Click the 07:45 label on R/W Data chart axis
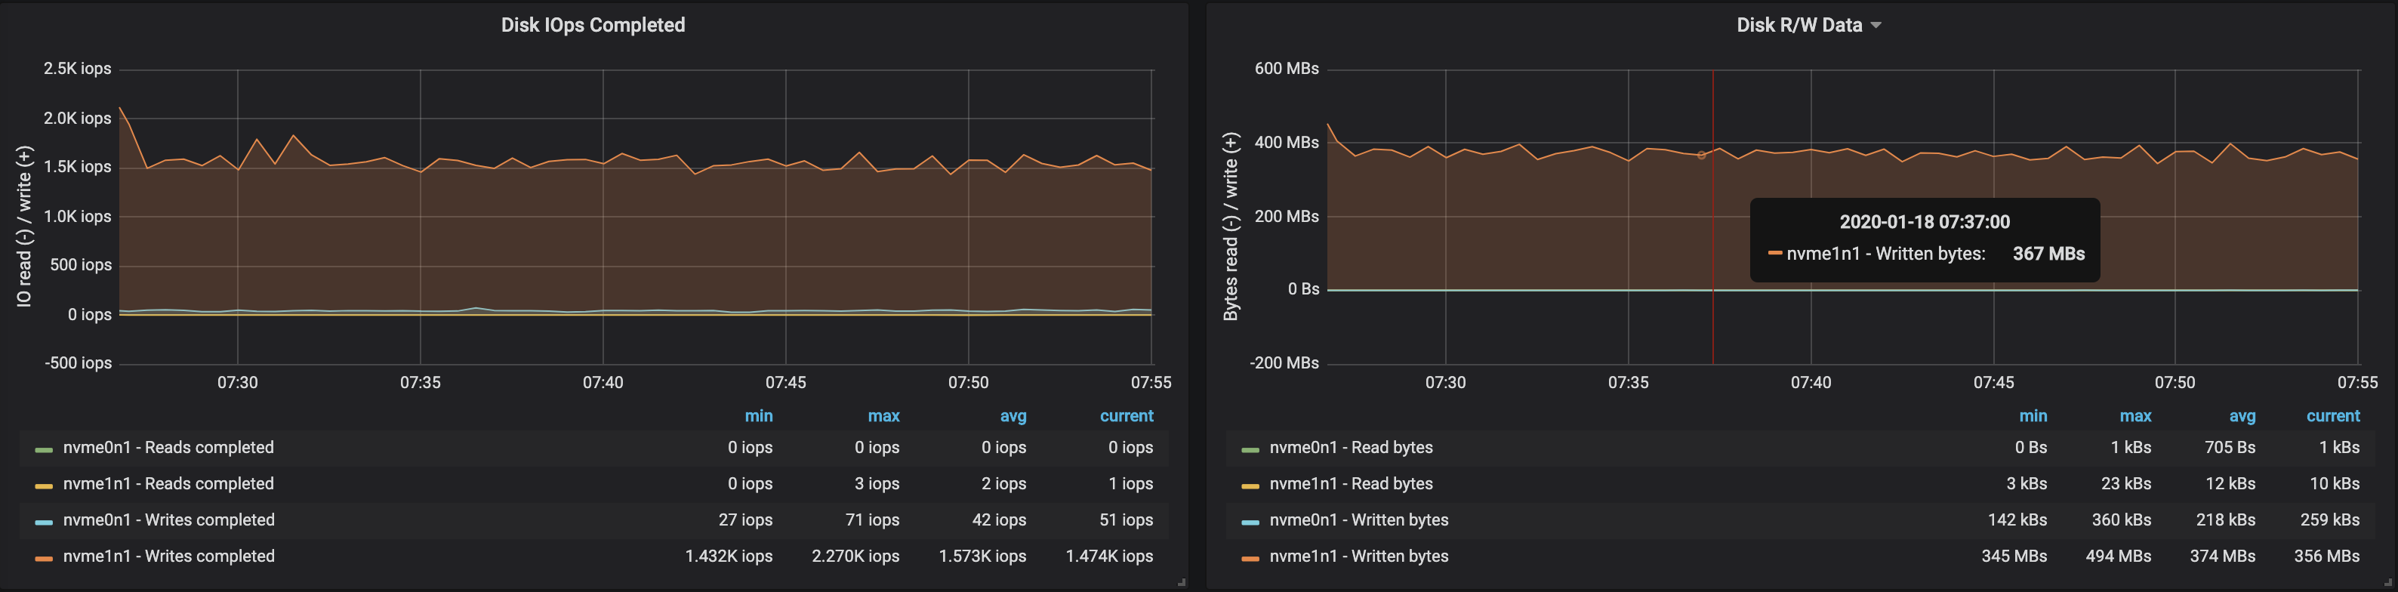The image size is (2398, 592). pos(1993,383)
